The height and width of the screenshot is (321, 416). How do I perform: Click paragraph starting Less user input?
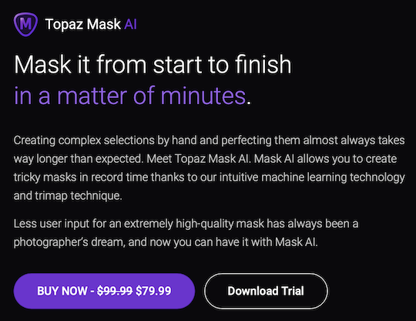tap(186, 233)
